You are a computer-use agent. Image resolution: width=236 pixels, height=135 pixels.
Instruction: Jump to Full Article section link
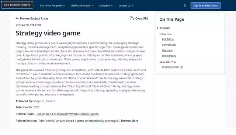(168, 39)
